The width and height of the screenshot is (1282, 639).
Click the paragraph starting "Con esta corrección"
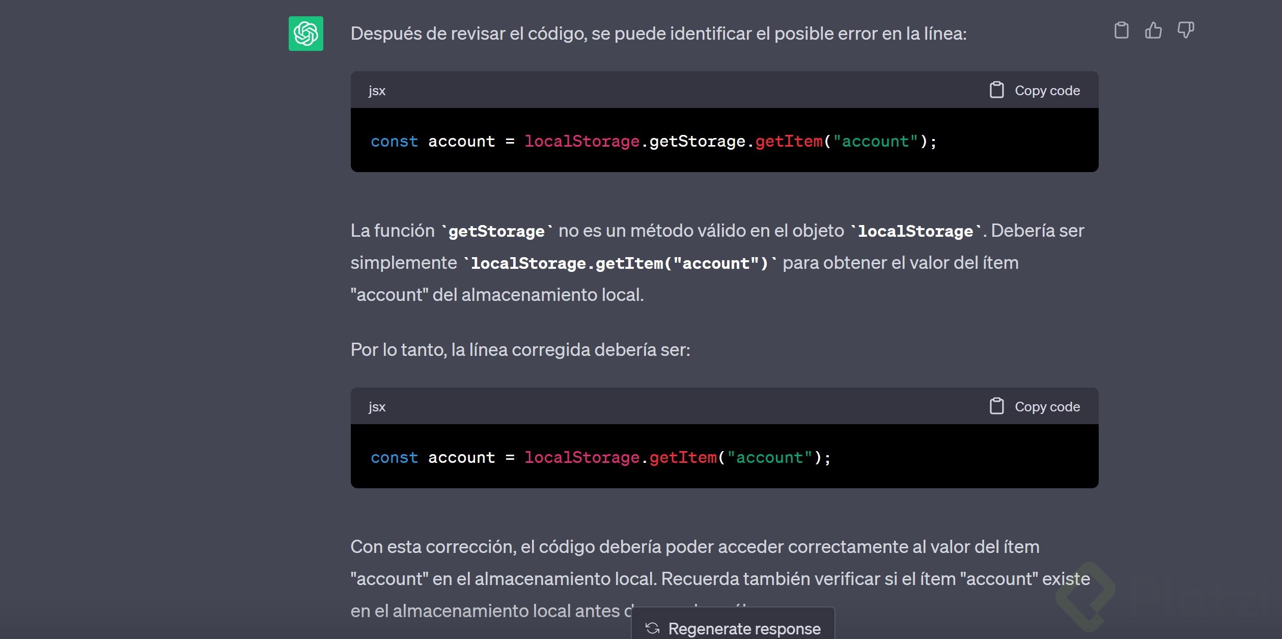694,547
